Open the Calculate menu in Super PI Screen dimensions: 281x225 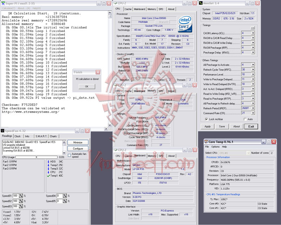[x=8, y=8]
